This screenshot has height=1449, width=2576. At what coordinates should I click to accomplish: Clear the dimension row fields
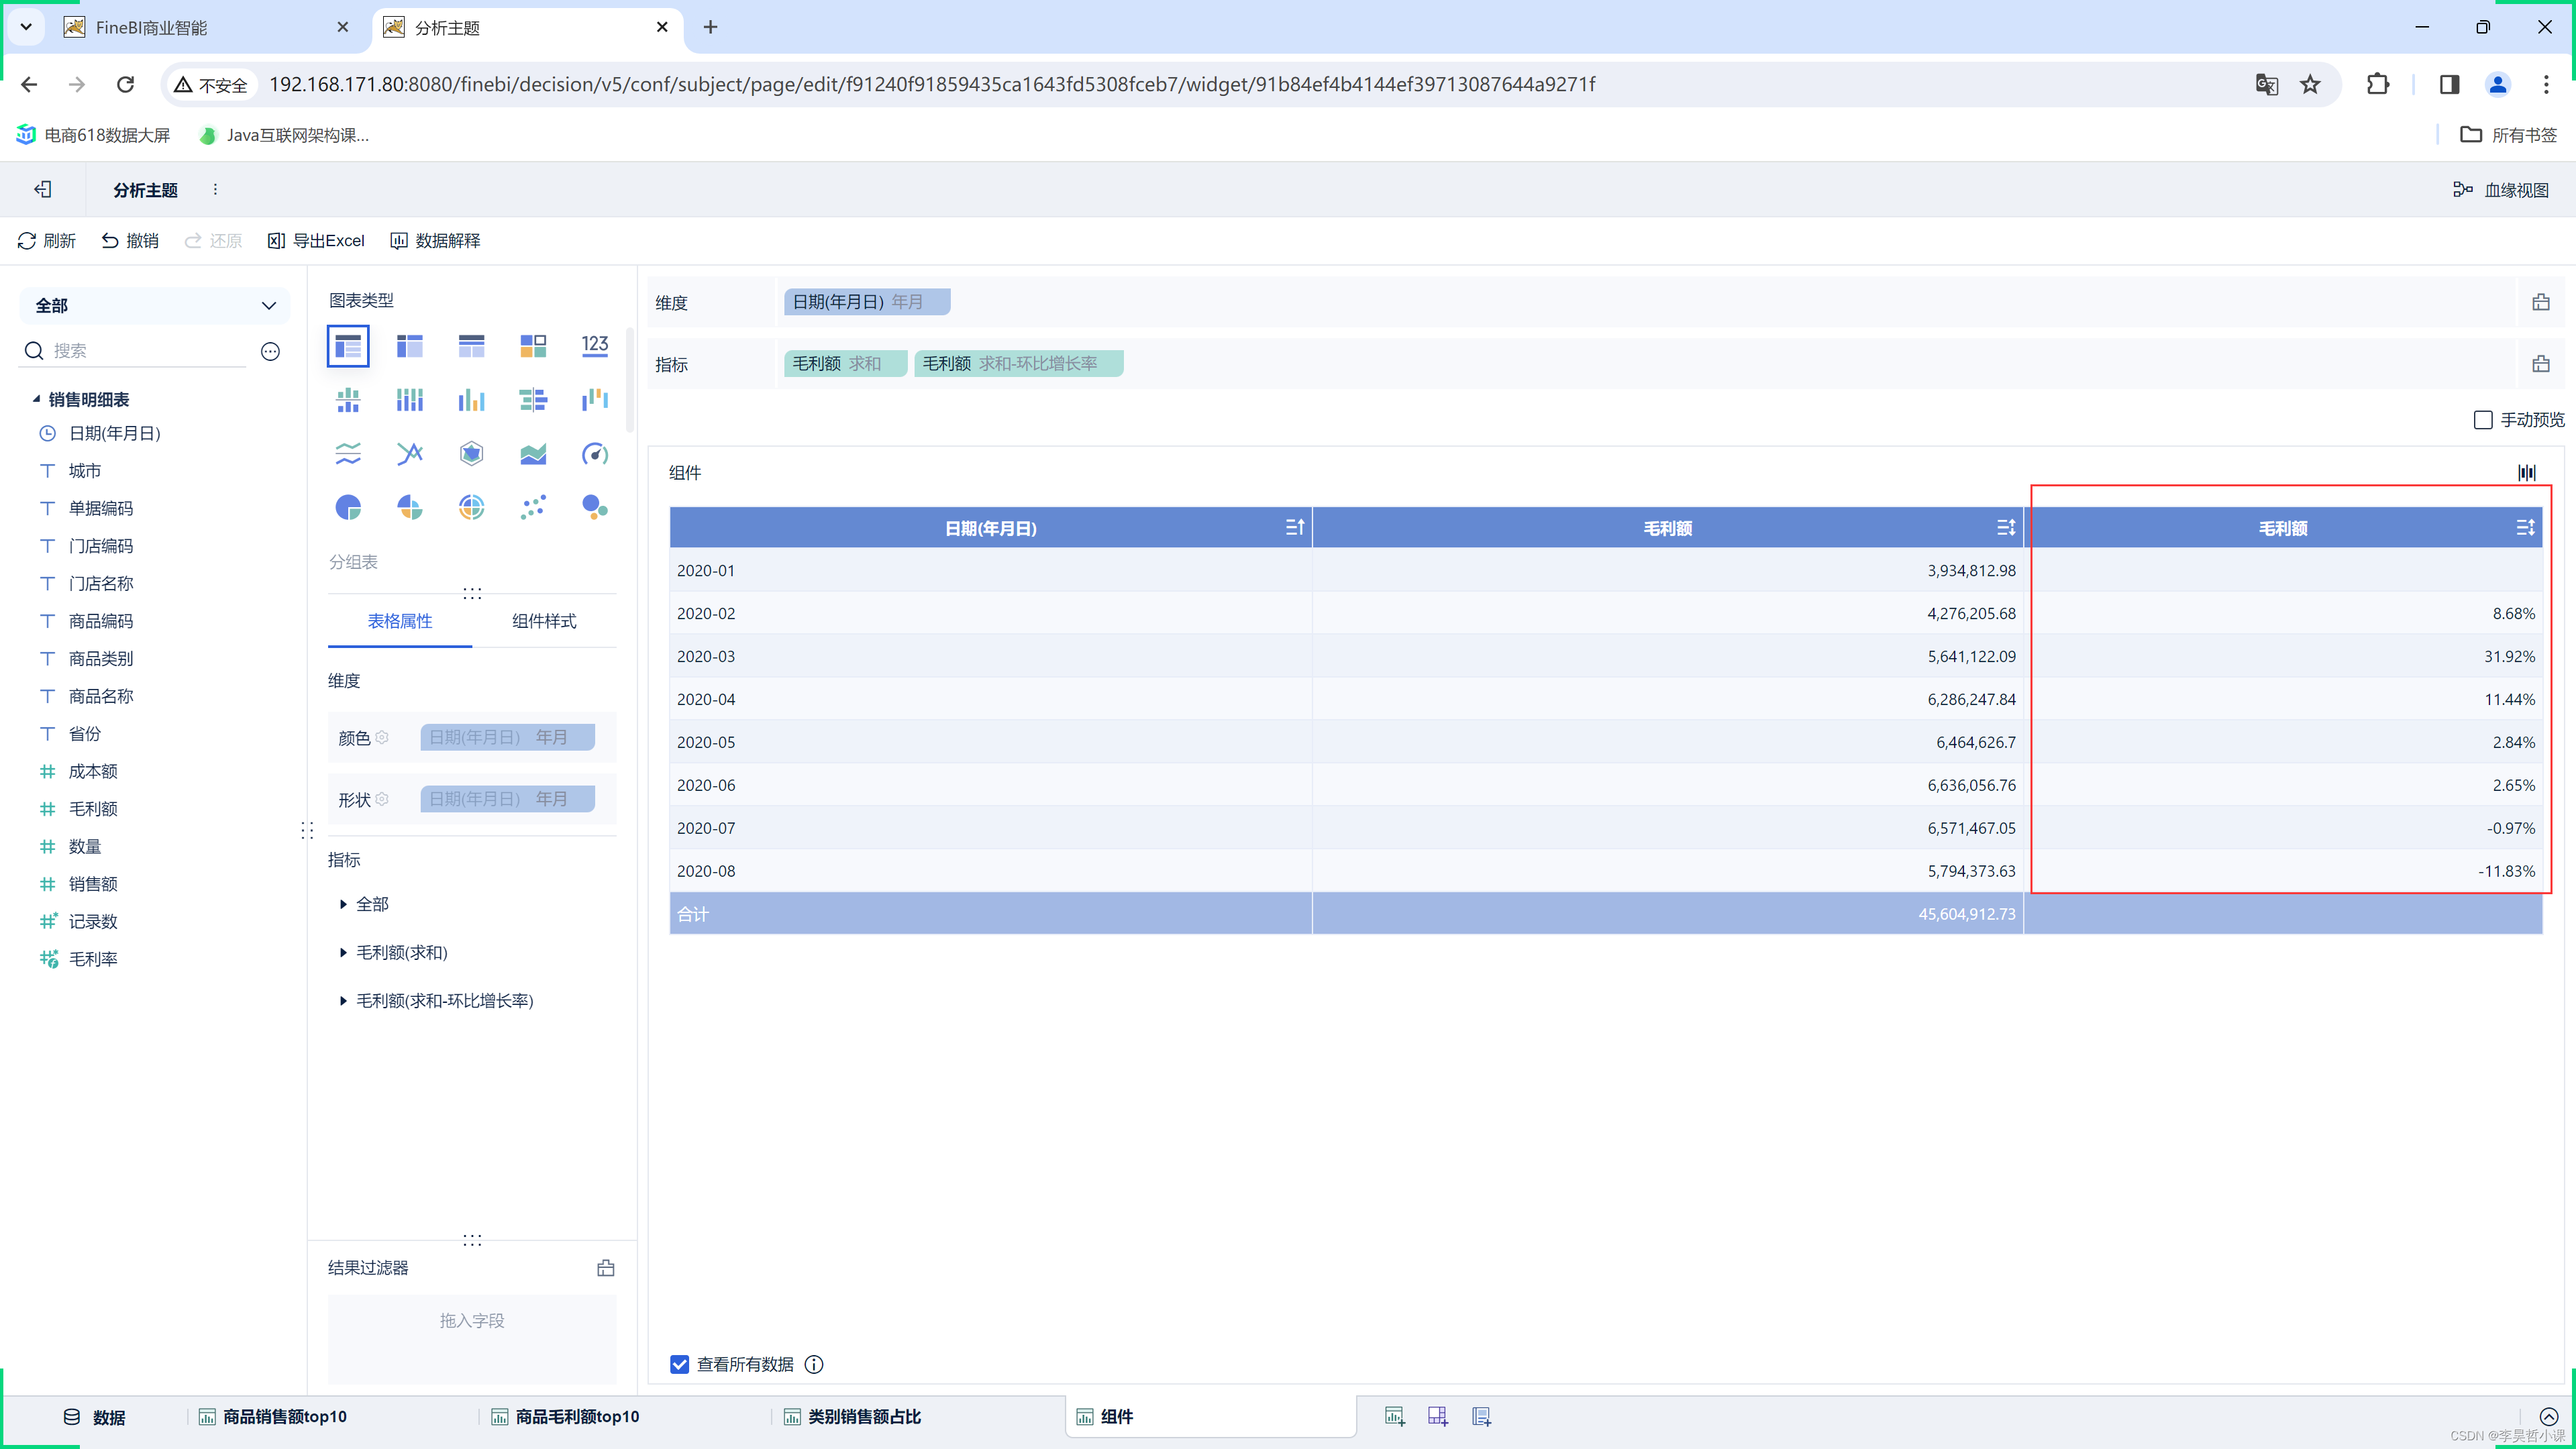2541,302
